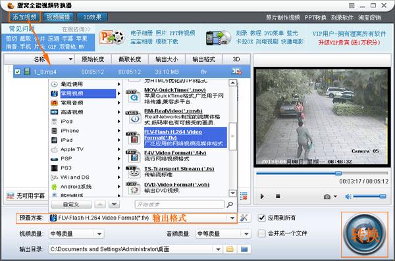Viewport: 395px width, 261px height.
Task: Expand the 预置方案 format dropdown
Action: 232,218
